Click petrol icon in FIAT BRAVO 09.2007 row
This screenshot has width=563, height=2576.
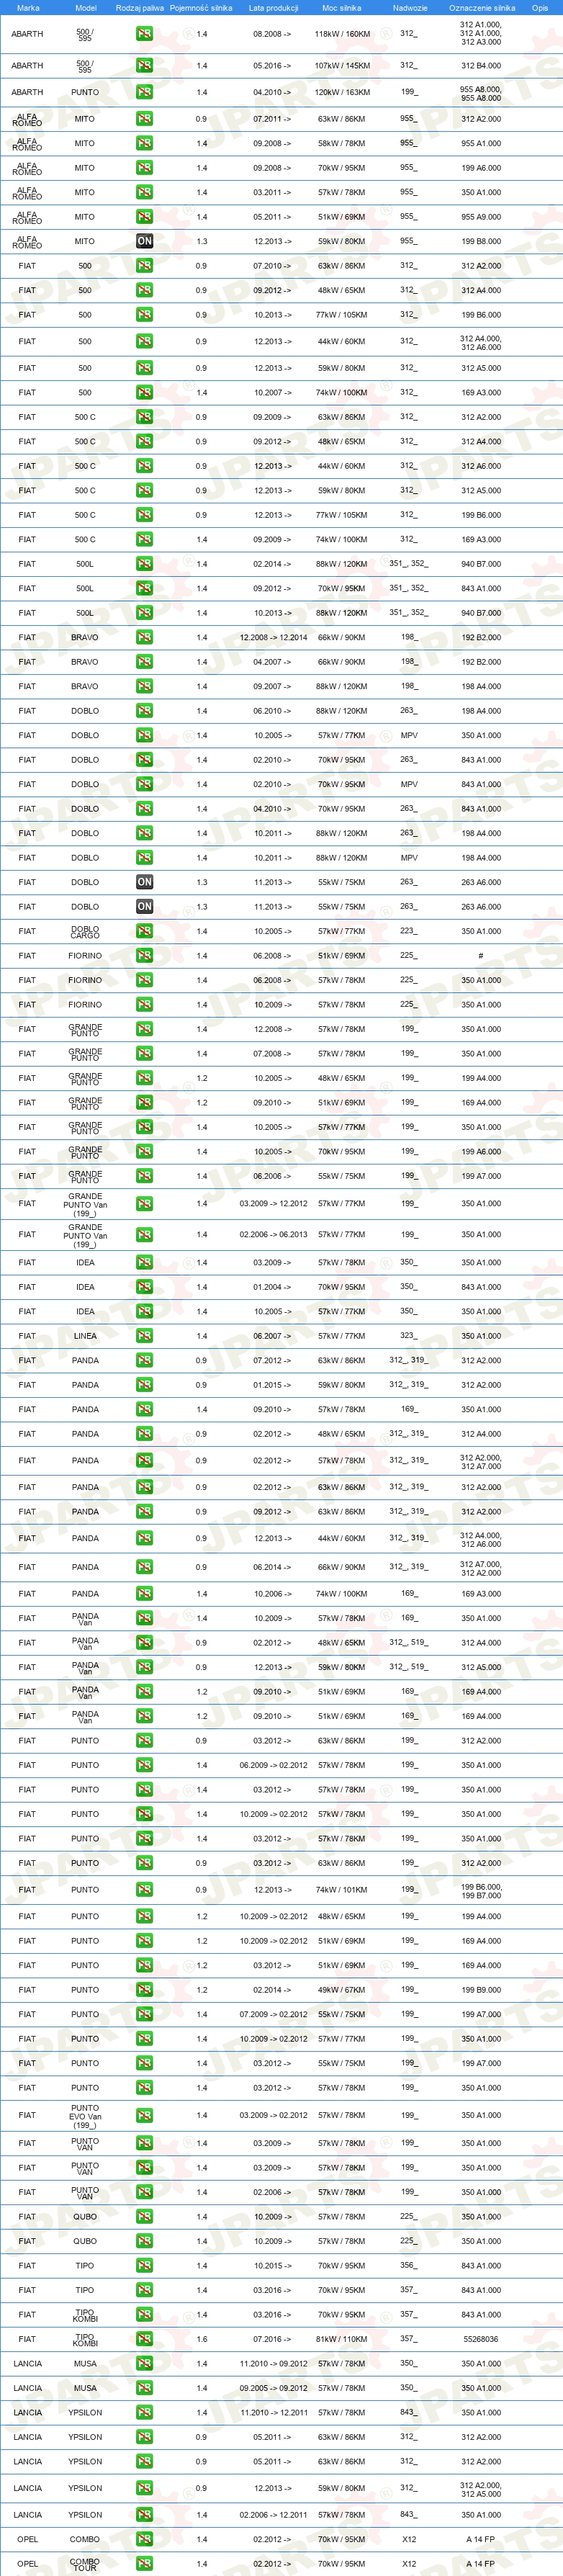(x=144, y=687)
